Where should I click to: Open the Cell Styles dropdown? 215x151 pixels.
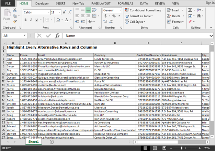[x=135, y=22]
